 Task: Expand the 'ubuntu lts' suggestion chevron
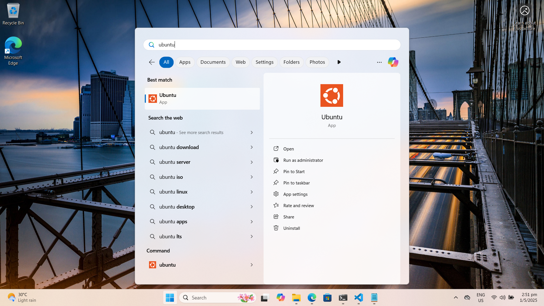252,237
